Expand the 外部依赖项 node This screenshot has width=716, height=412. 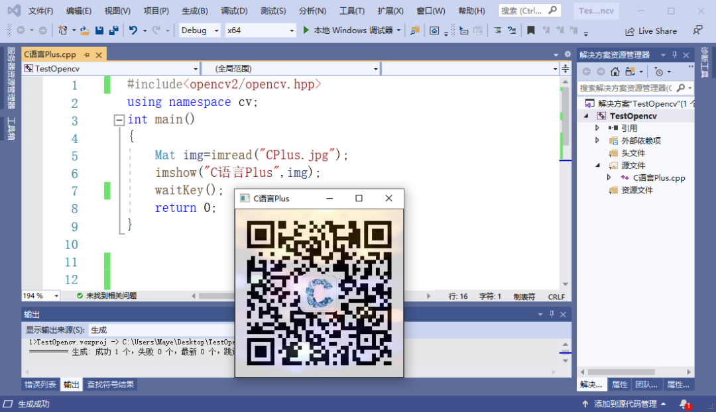tap(597, 140)
